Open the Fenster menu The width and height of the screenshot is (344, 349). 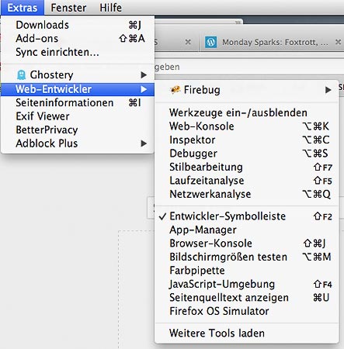(x=68, y=8)
